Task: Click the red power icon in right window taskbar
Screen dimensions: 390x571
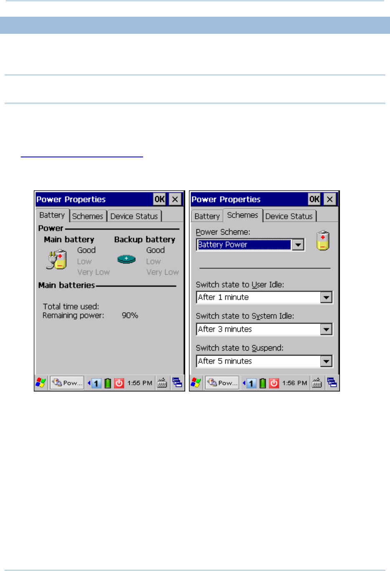Action: tap(274, 383)
